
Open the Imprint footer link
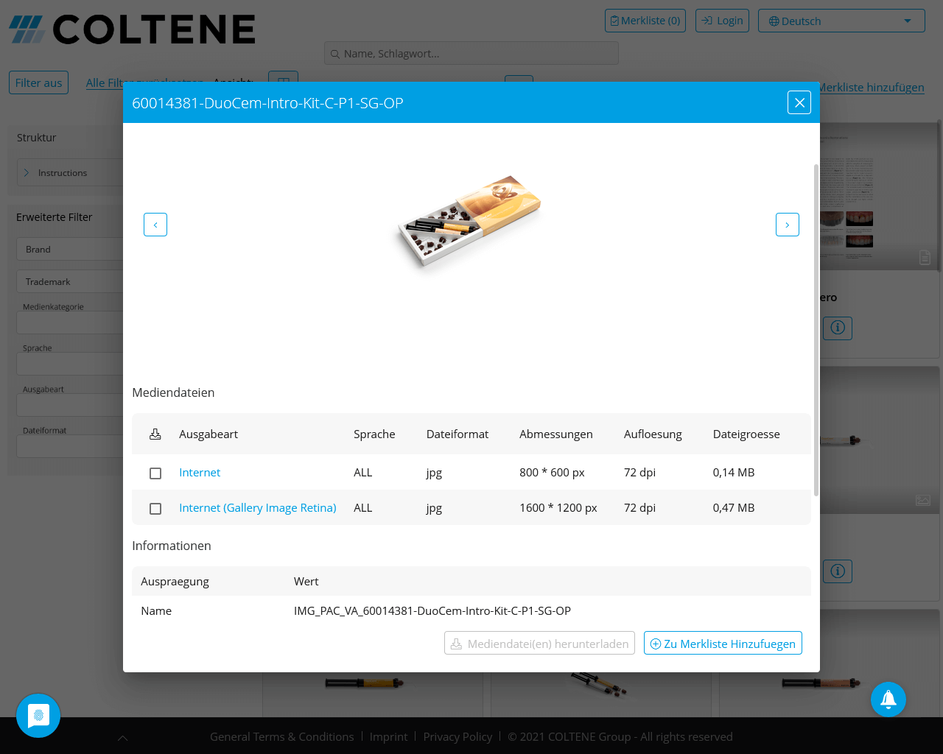388,736
